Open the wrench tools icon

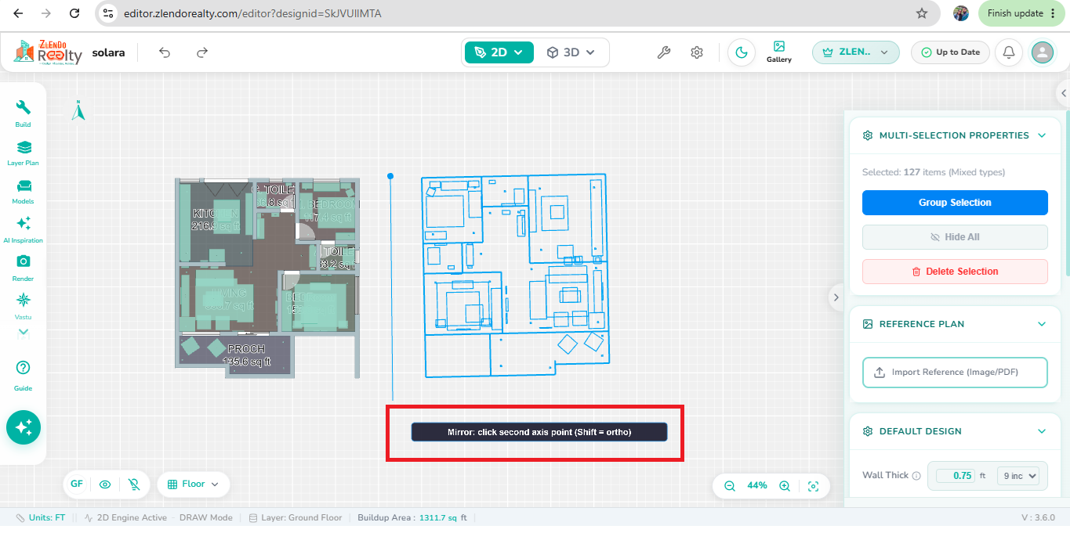coord(663,52)
